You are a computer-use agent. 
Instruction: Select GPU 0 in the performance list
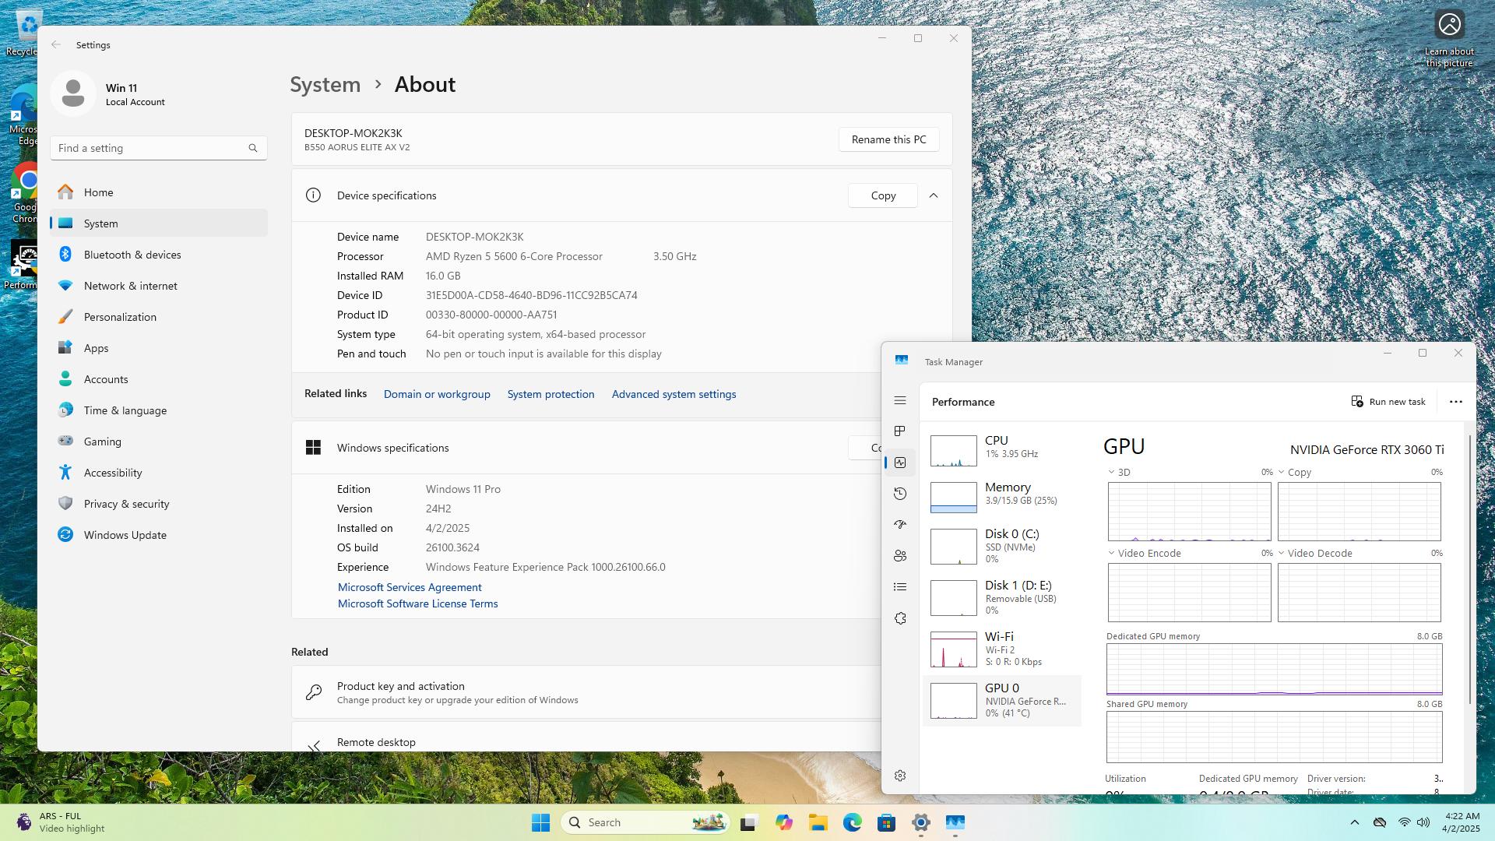coord(1002,700)
